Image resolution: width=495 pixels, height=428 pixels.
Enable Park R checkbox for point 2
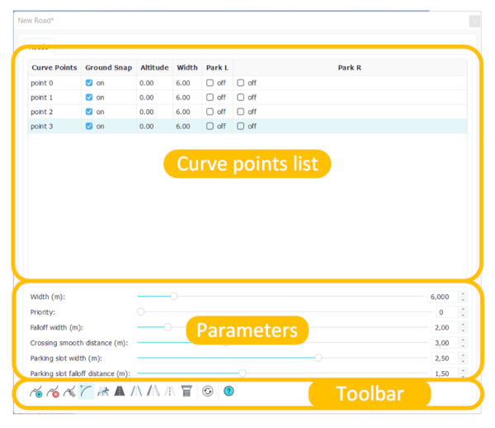click(x=241, y=112)
